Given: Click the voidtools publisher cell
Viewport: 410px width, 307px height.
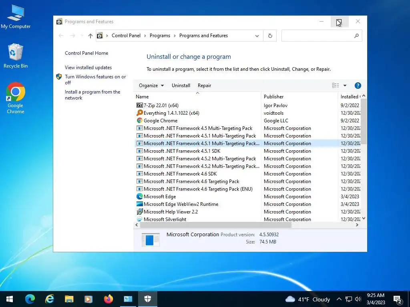Looking at the screenshot, I should click(x=273, y=113).
